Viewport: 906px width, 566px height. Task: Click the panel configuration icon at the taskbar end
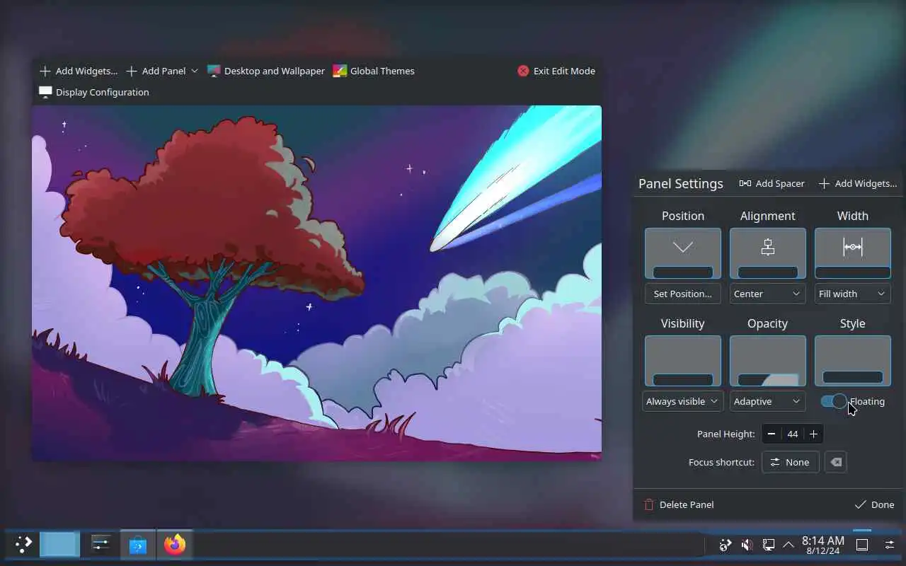(890, 545)
